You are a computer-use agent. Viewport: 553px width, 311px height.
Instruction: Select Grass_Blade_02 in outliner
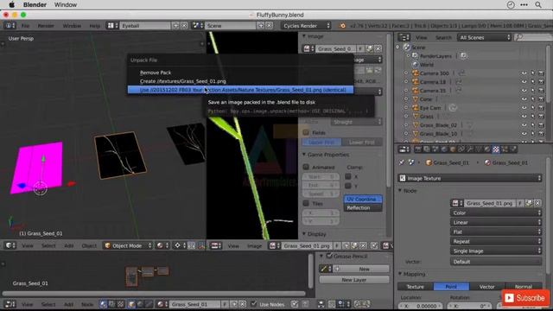[438, 125]
